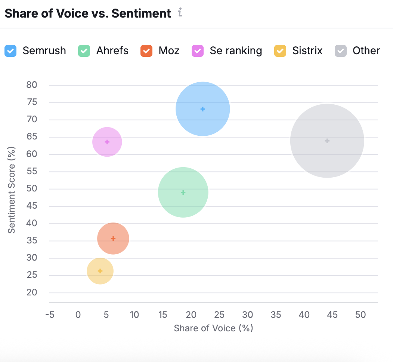Screen dimensions: 393x362
Task: Click the info icon beside chart title
Action: click(x=180, y=13)
